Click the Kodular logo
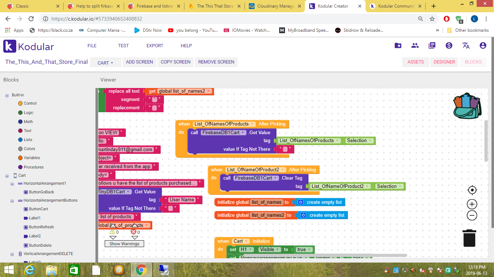 (x=29, y=46)
